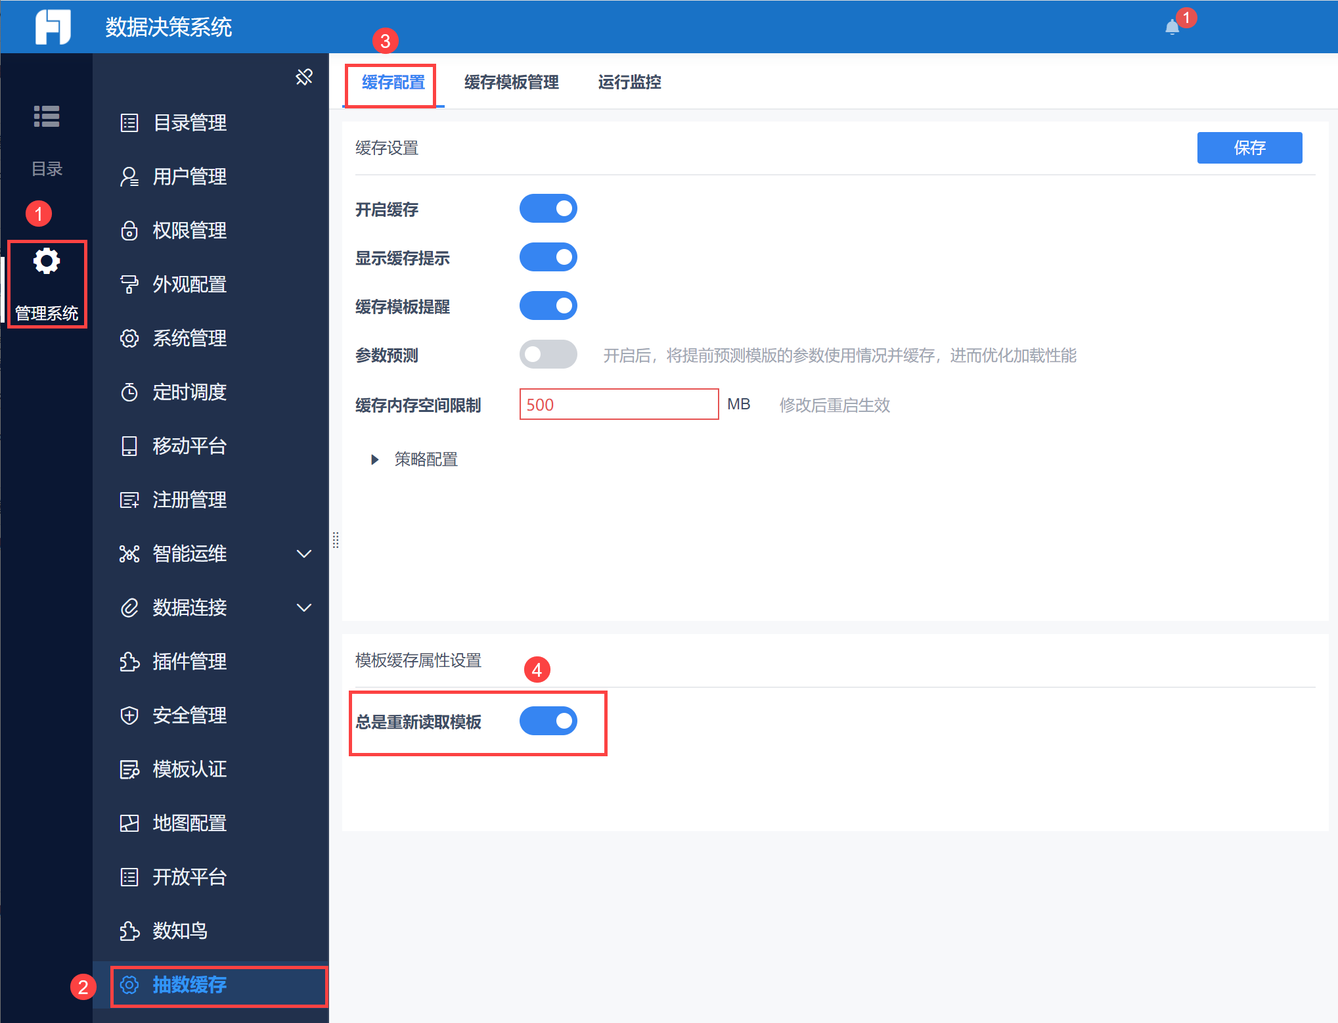Screen dimensions: 1338x1023
Task: Expand the 数据连接 submenu chevron
Action: (x=304, y=608)
